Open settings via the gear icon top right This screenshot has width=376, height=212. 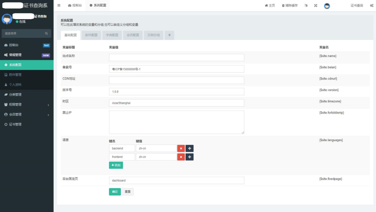(372, 6)
